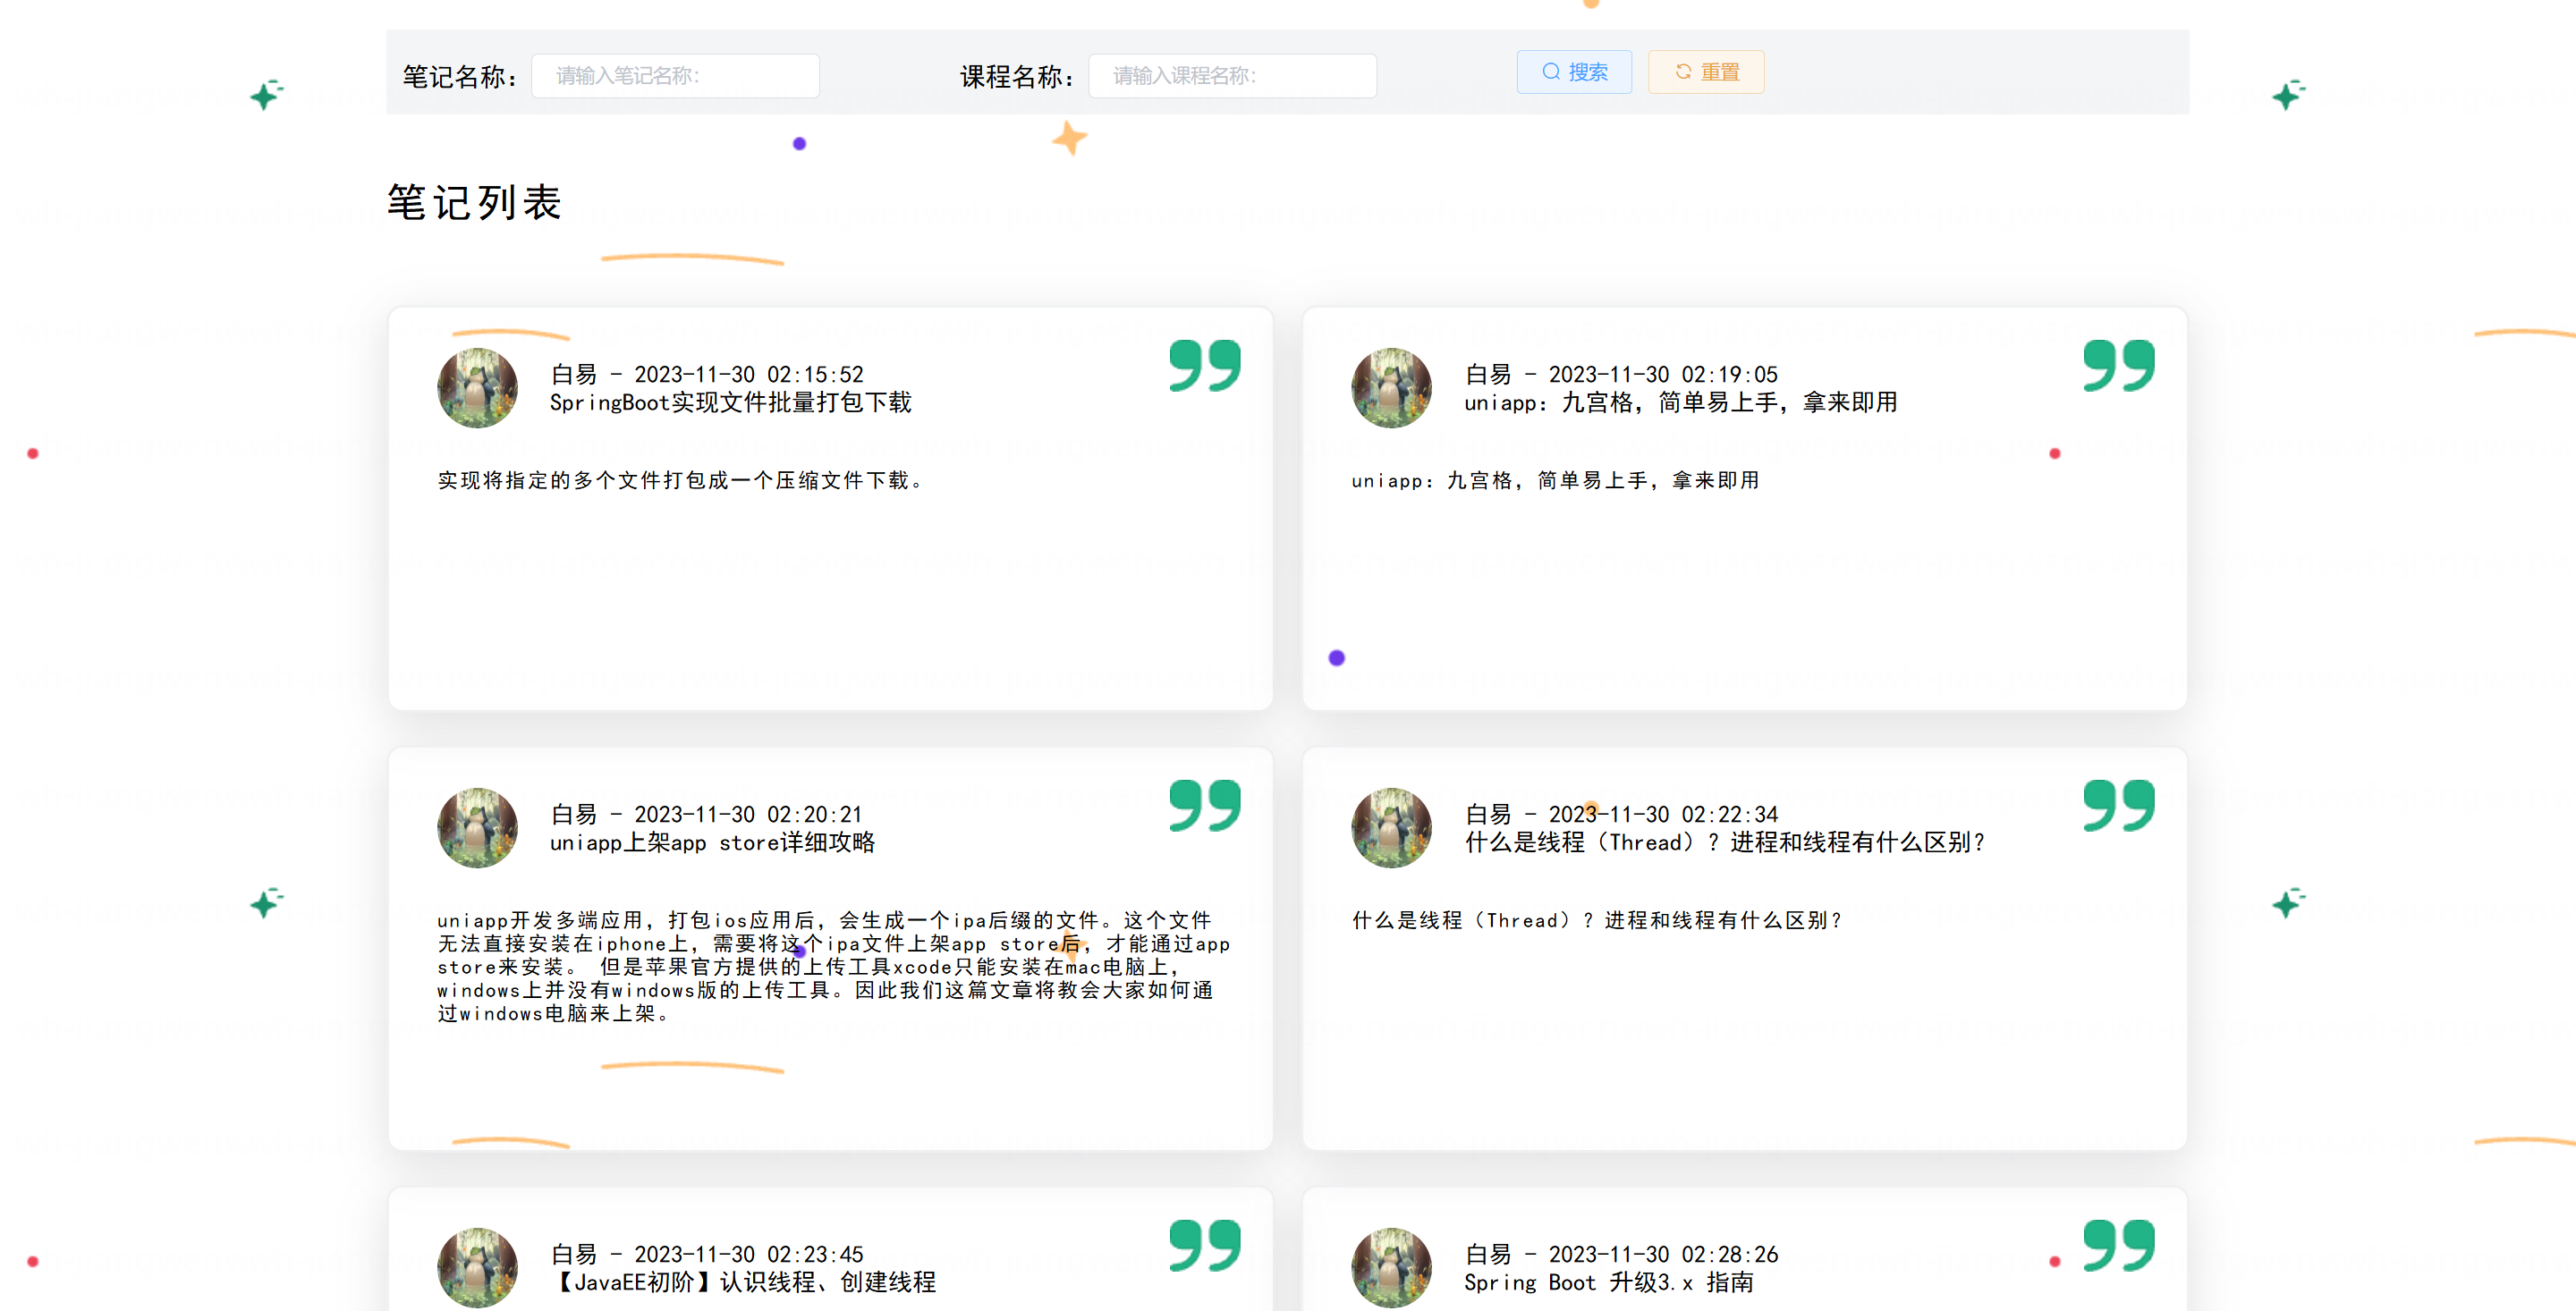Viewport: 2576px width, 1311px height.
Task: Click avatar on uniapp 九宫格 note
Action: click(x=1391, y=388)
